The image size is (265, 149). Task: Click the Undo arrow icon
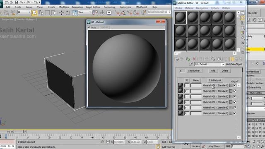pyautogui.click(x=21, y=2)
